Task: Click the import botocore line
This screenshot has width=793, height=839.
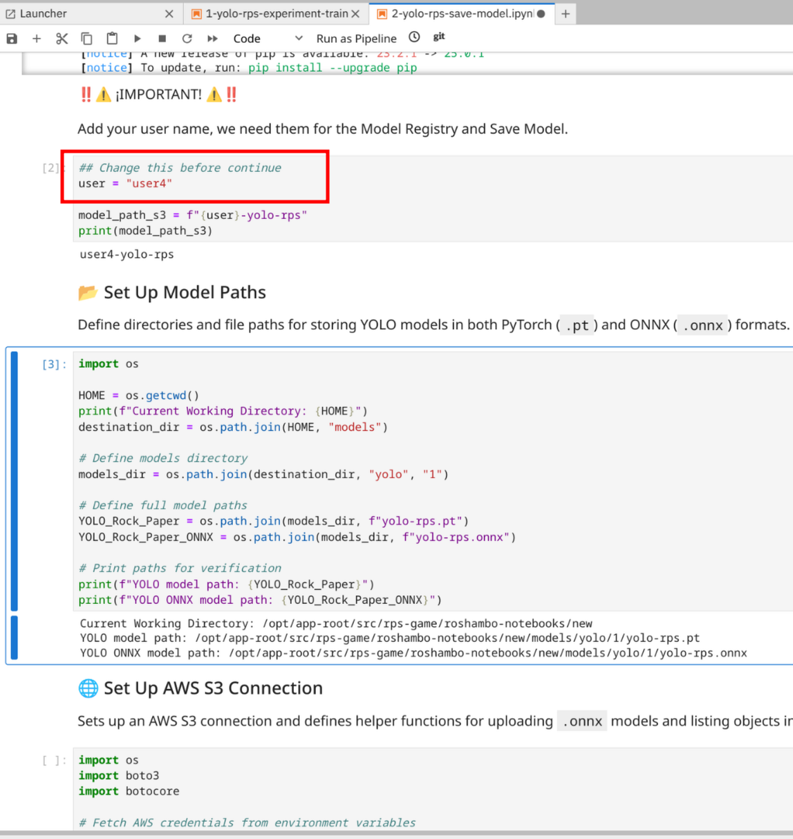Action: [x=129, y=791]
